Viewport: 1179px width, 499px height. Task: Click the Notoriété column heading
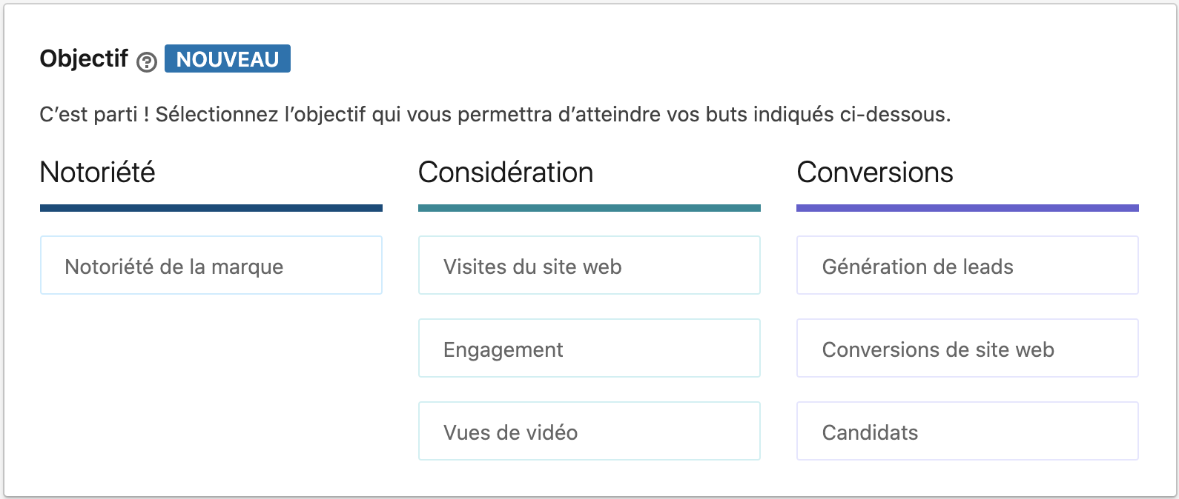click(98, 173)
